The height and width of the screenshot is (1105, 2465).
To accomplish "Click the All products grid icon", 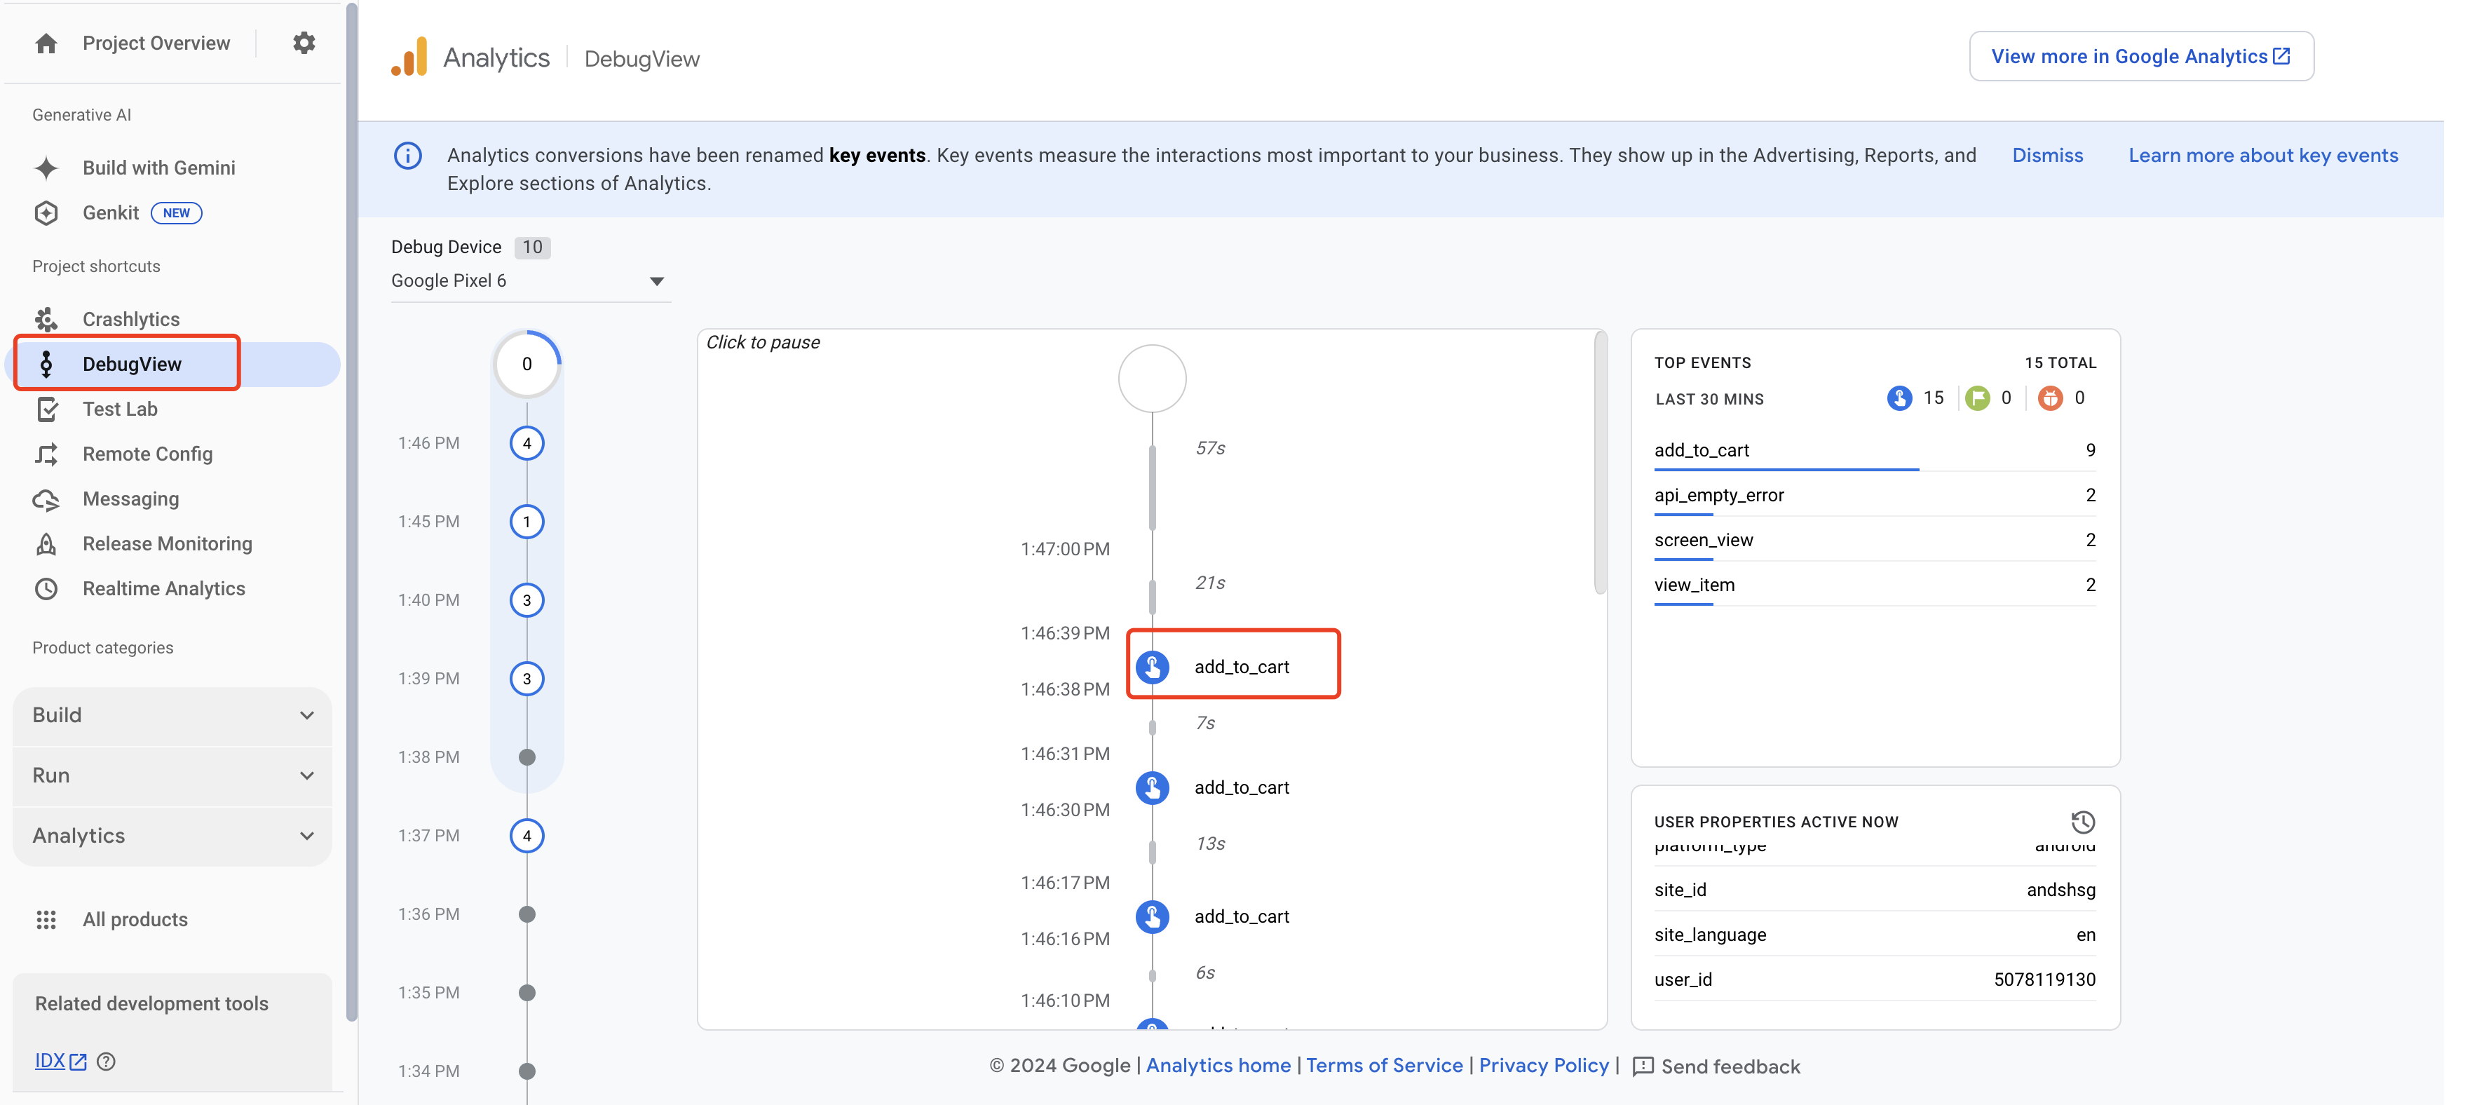I will (x=46, y=919).
